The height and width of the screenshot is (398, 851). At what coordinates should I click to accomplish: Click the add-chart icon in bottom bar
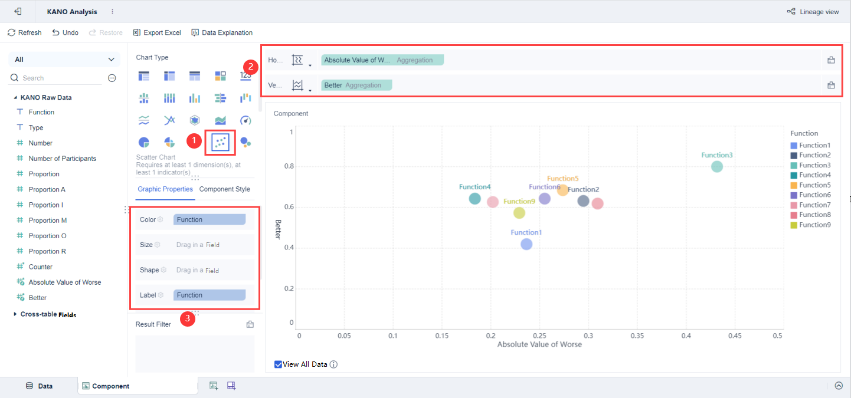pyautogui.click(x=213, y=385)
